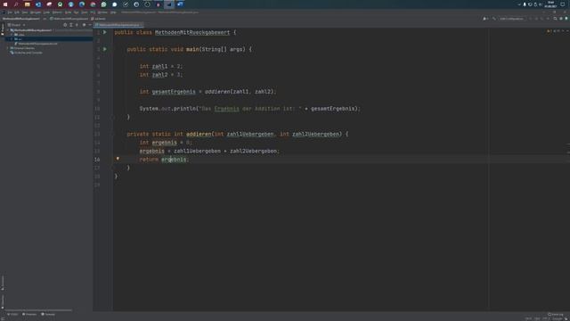Open the File menu
Viewport: 570px width, 321px height.
pyautogui.click(x=10, y=12)
